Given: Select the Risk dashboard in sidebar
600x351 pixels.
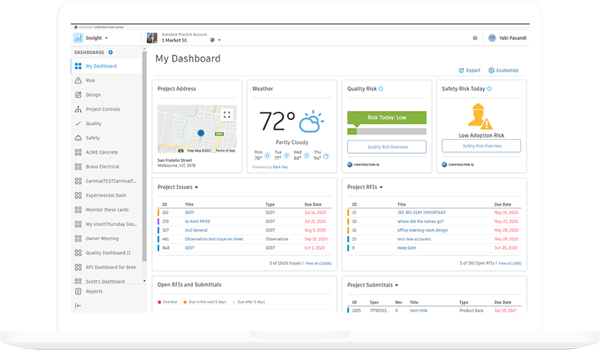Looking at the screenshot, I should 90,81.
